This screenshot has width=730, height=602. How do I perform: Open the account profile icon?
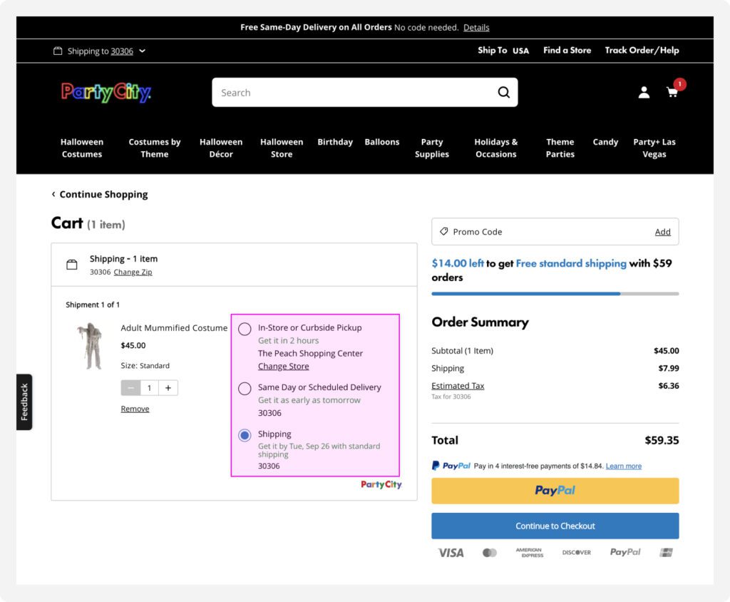coord(644,92)
